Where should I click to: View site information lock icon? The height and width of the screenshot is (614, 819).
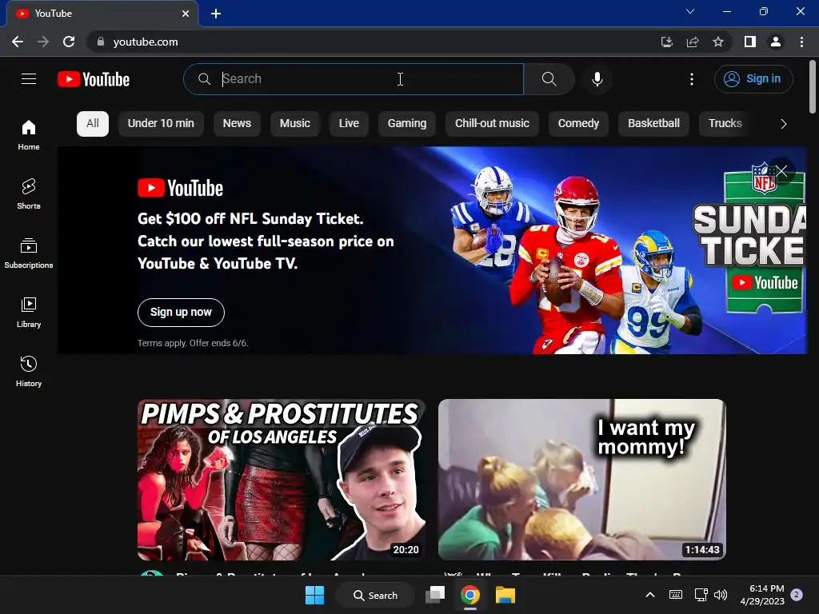point(101,42)
